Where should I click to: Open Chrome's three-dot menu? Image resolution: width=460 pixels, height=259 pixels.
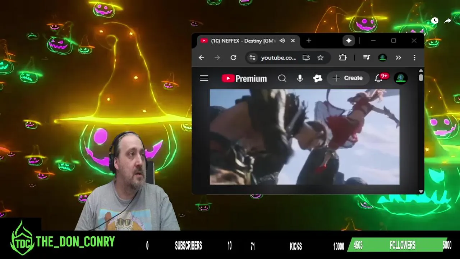coord(414,58)
